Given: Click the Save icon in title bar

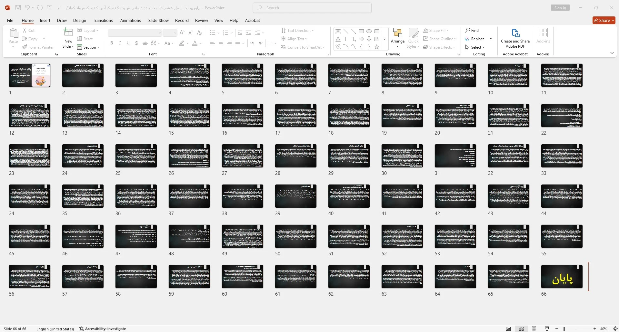Looking at the screenshot, I should 18,8.
